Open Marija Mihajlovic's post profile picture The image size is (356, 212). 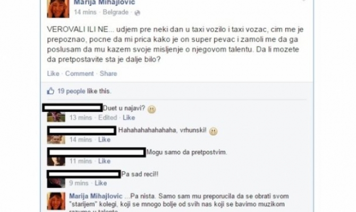point(58,8)
